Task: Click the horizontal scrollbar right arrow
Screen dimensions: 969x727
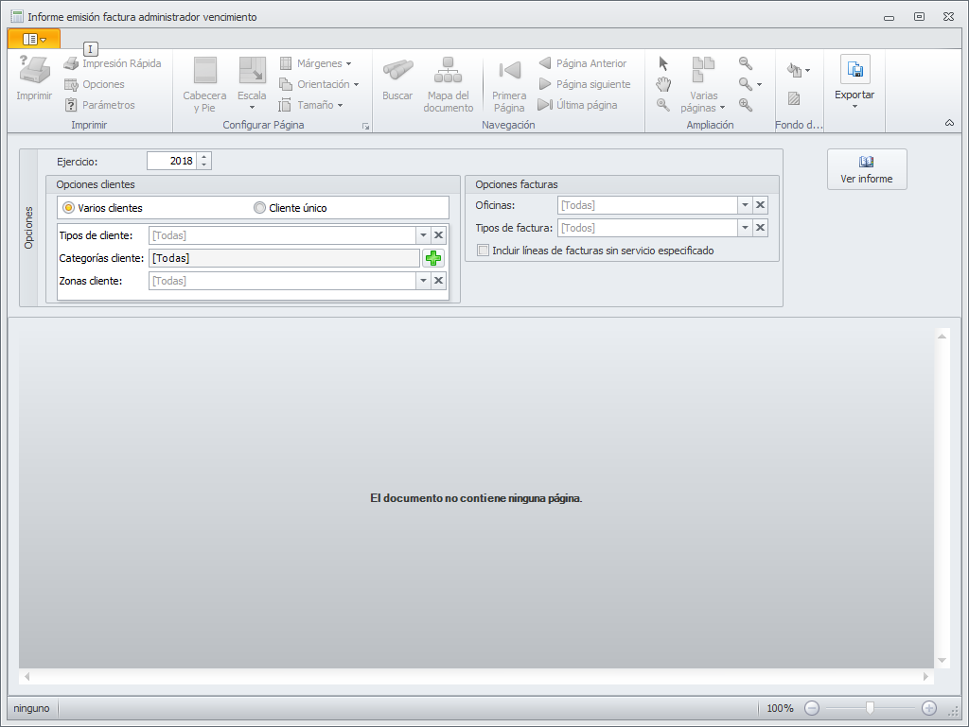Action: click(x=925, y=676)
